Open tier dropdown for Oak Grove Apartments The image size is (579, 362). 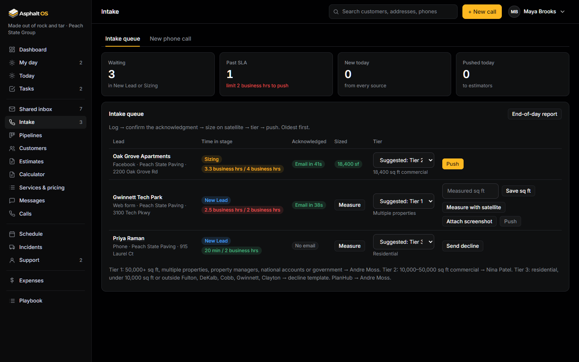tap(404, 160)
